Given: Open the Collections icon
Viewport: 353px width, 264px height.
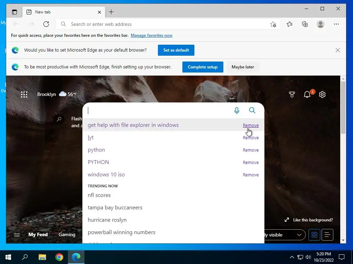Looking at the screenshot, I should pyautogui.click(x=305, y=24).
